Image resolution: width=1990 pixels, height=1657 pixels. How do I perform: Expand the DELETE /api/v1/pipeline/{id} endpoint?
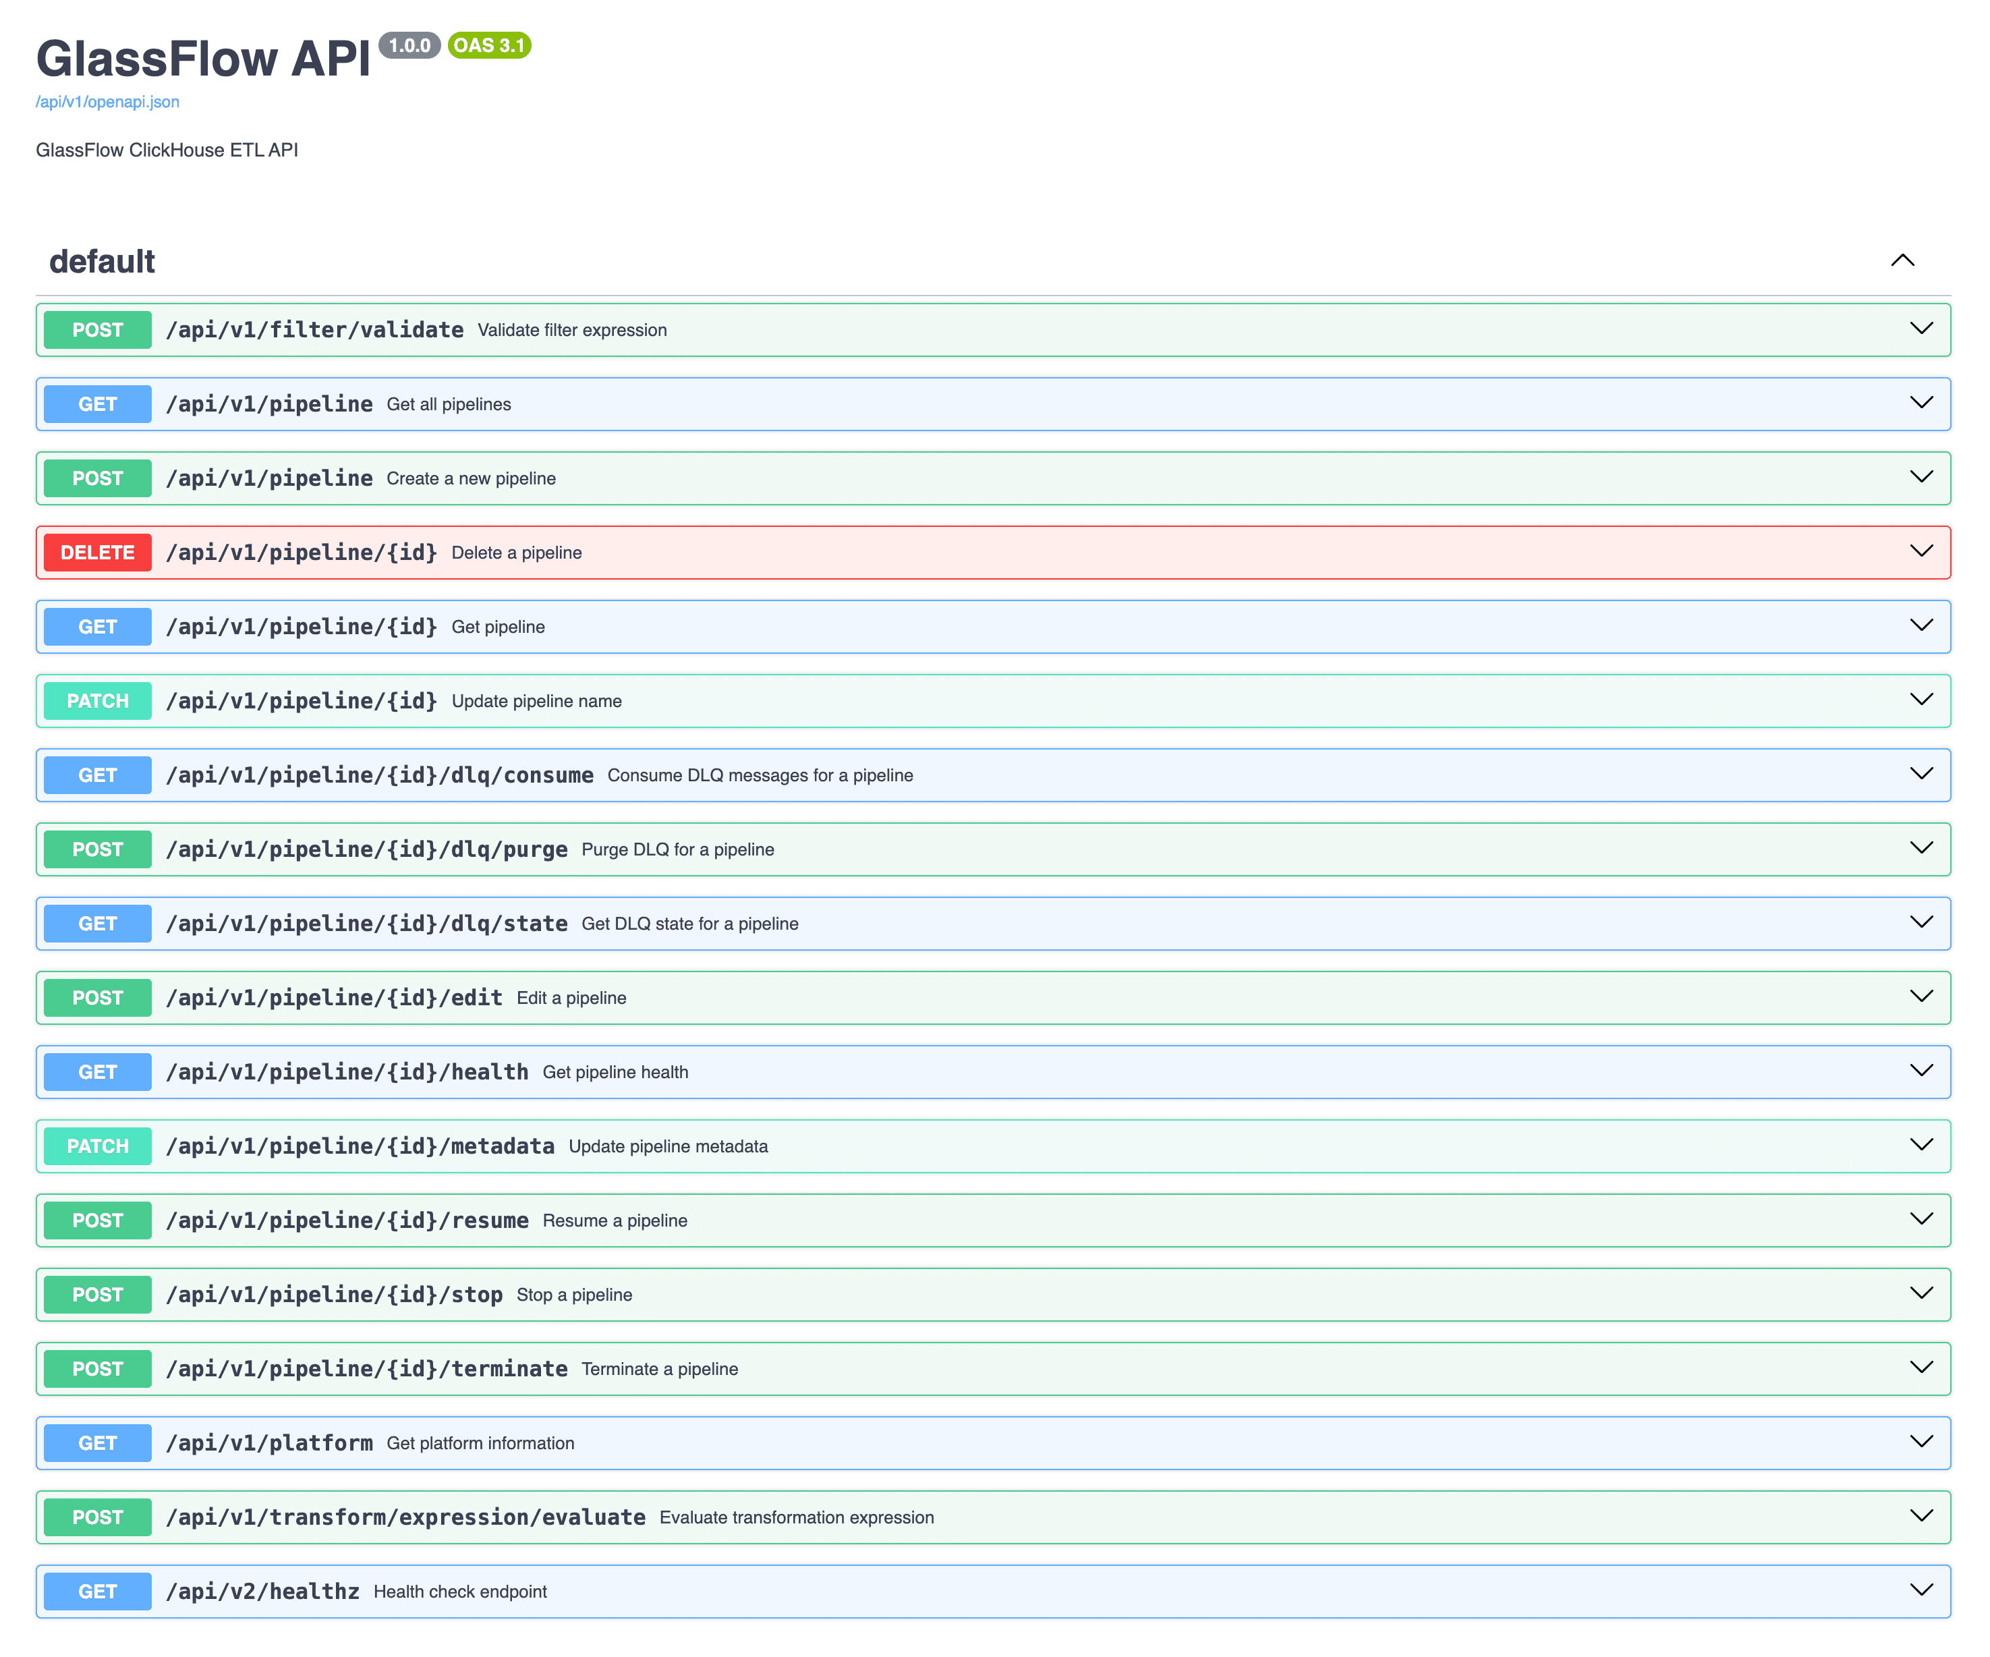coord(1922,552)
